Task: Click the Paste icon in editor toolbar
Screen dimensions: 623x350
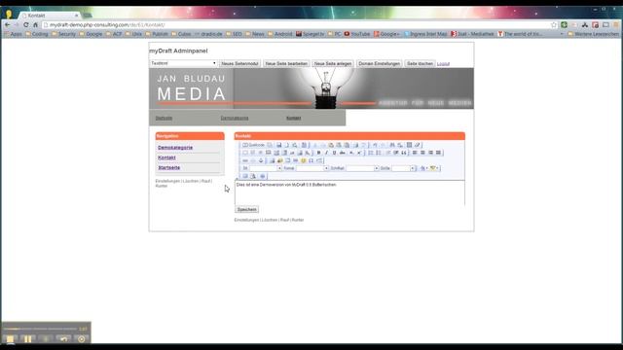Action: 331,145
